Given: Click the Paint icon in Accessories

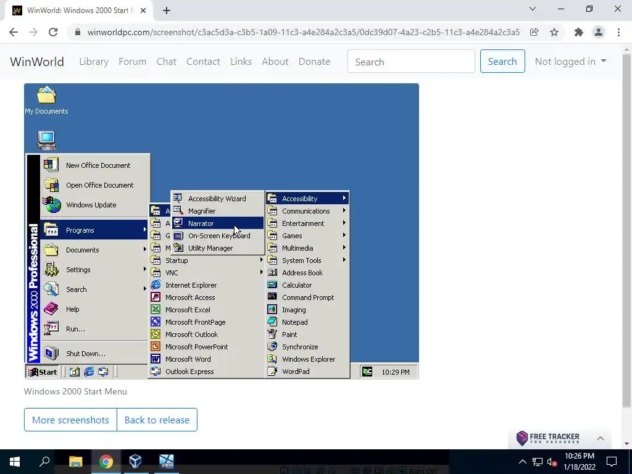Looking at the screenshot, I should [x=272, y=334].
